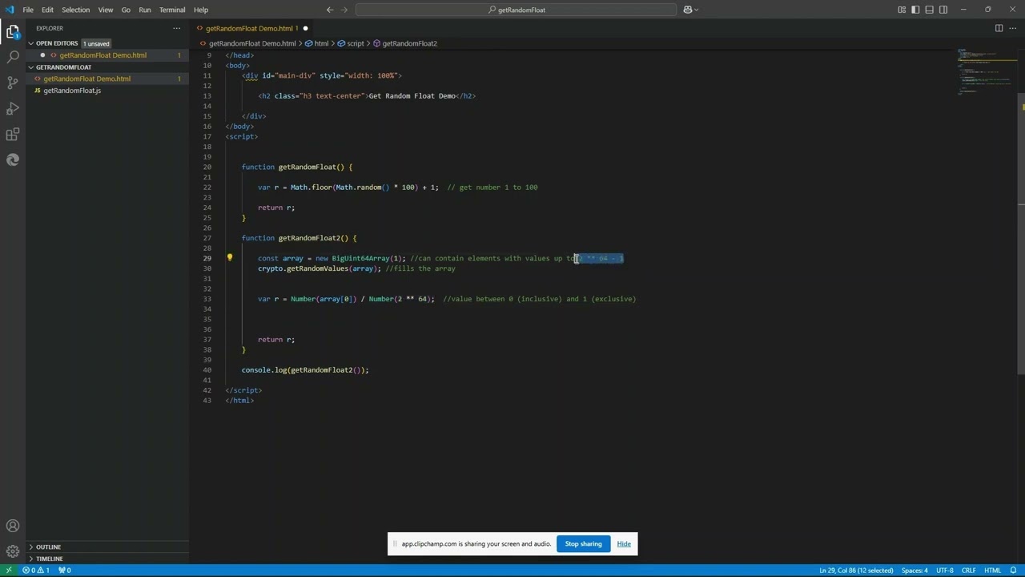Toggle the primary side bar visibility

[915, 10]
